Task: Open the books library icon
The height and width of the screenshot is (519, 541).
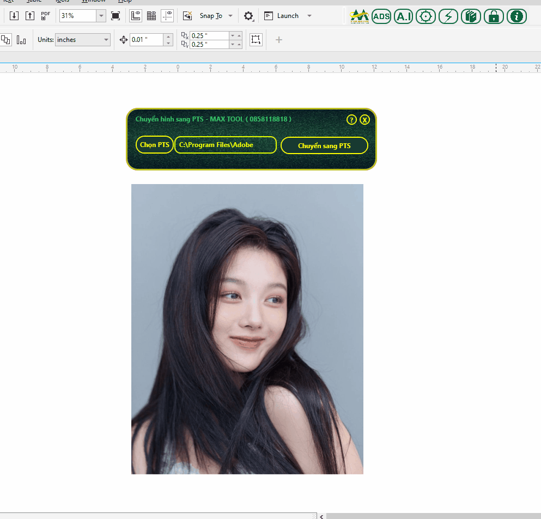Action: pyautogui.click(x=471, y=16)
